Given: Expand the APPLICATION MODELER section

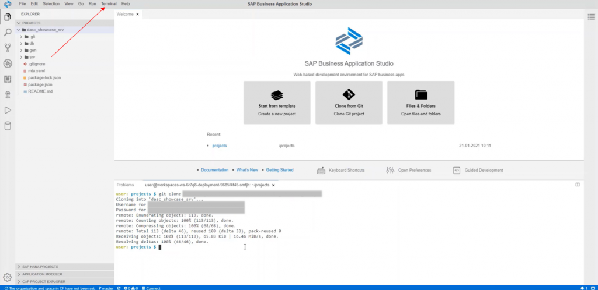Looking at the screenshot, I should (64, 274).
